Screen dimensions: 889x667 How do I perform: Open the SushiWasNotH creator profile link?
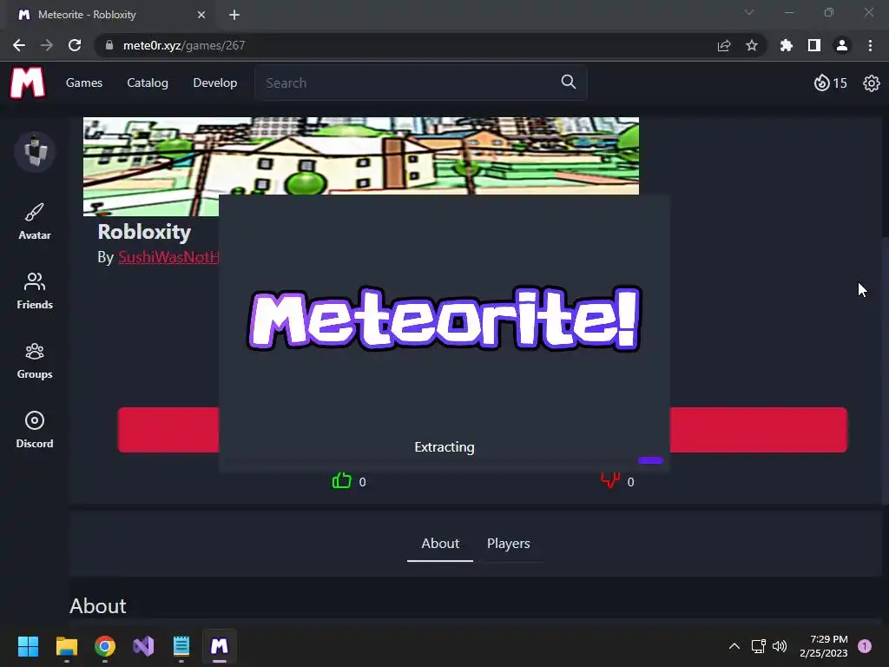[x=168, y=257]
